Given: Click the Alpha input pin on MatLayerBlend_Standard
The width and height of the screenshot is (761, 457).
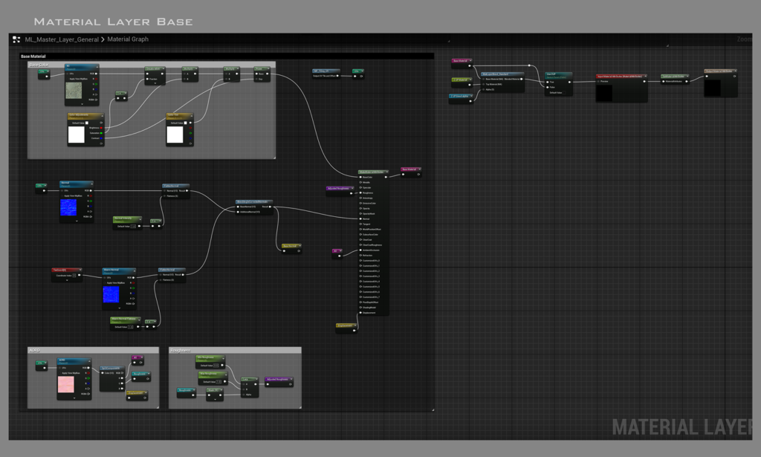Looking at the screenshot, I should [x=482, y=89].
